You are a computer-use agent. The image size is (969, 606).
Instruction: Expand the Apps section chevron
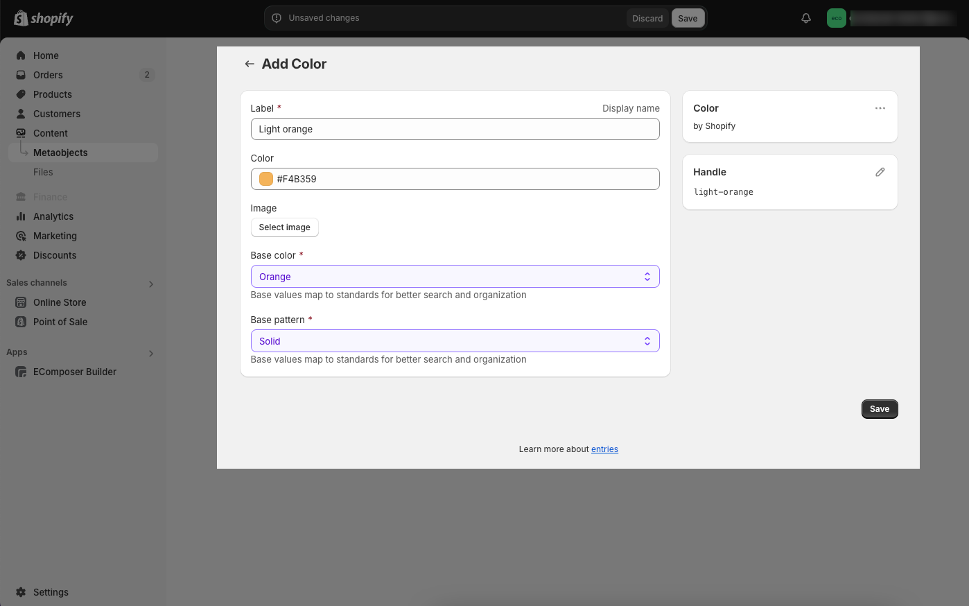click(x=151, y=353)
